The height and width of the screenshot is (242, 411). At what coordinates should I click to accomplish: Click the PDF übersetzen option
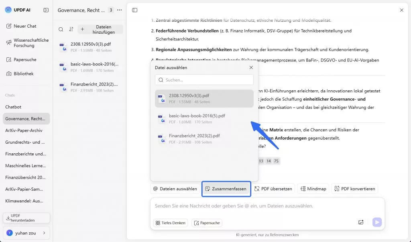pyautogui.click(x=273, y=188)
